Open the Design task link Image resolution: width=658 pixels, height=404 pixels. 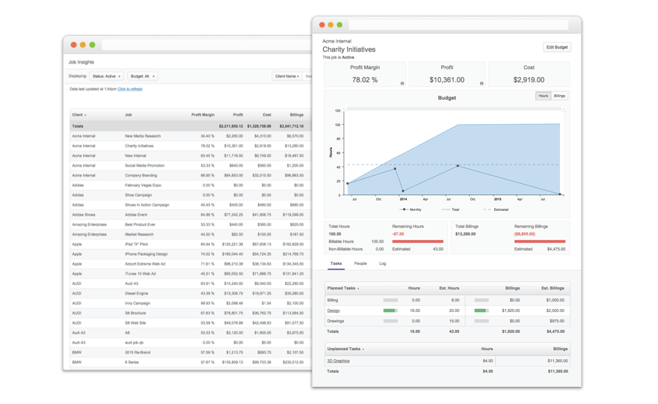[333, 310]
